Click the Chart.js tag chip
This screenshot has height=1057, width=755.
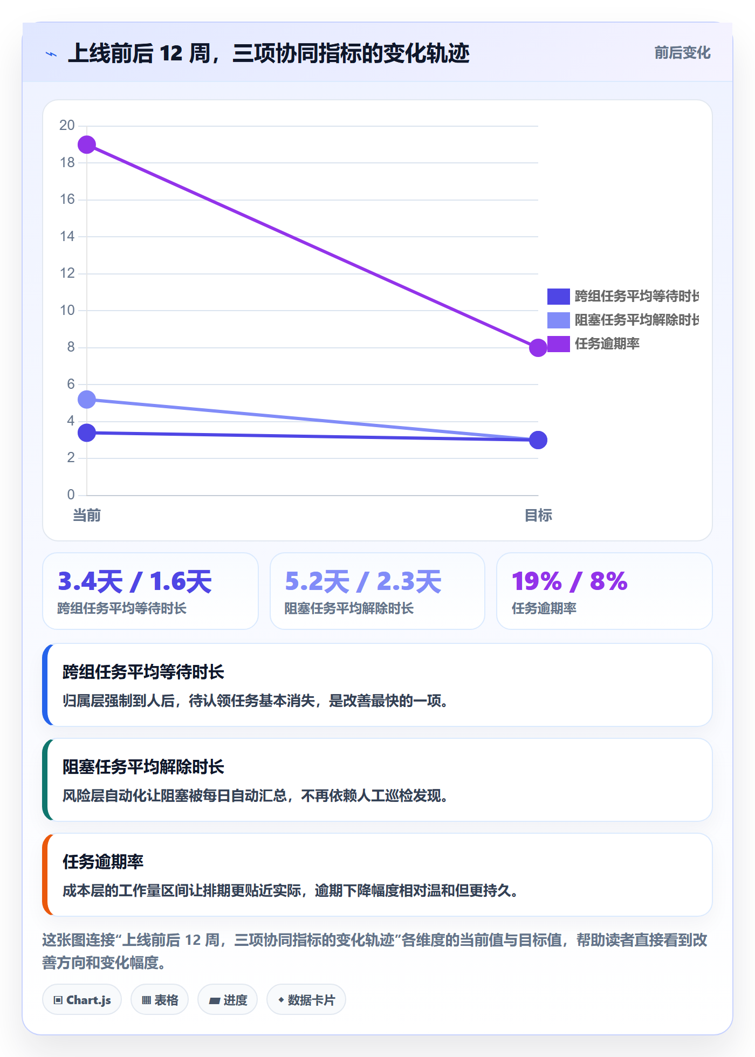[x=82, y=1000]
